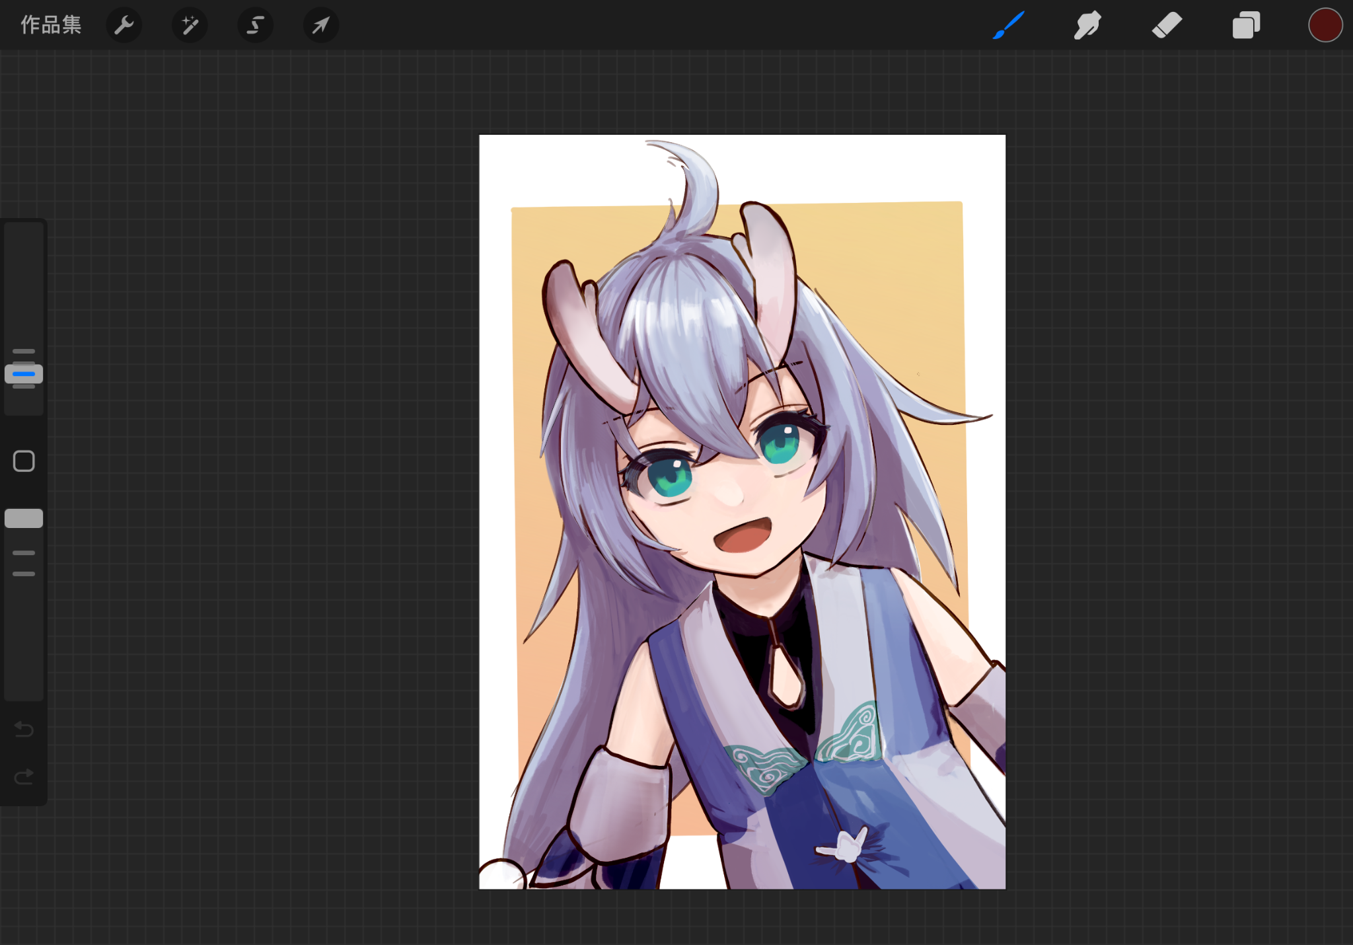Open the dark red color picker
Screen dimensions: 1353x945
coord(1325,25)
